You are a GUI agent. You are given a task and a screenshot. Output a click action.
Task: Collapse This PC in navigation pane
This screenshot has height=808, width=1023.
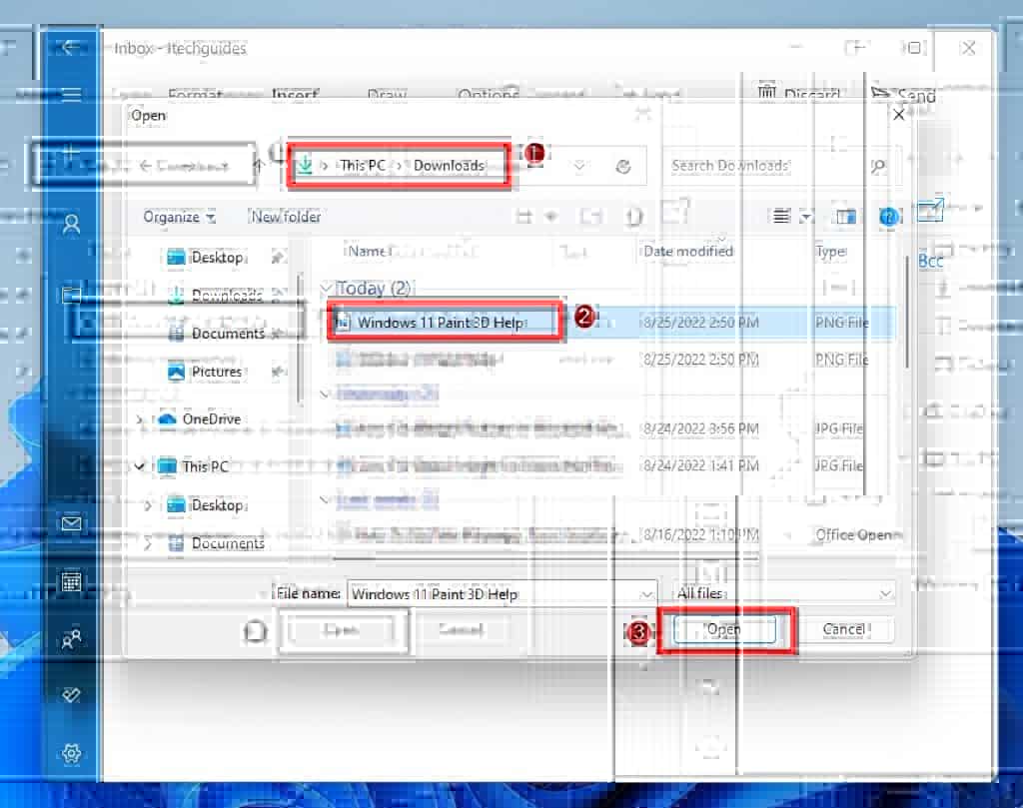click(x=139, y=466)
